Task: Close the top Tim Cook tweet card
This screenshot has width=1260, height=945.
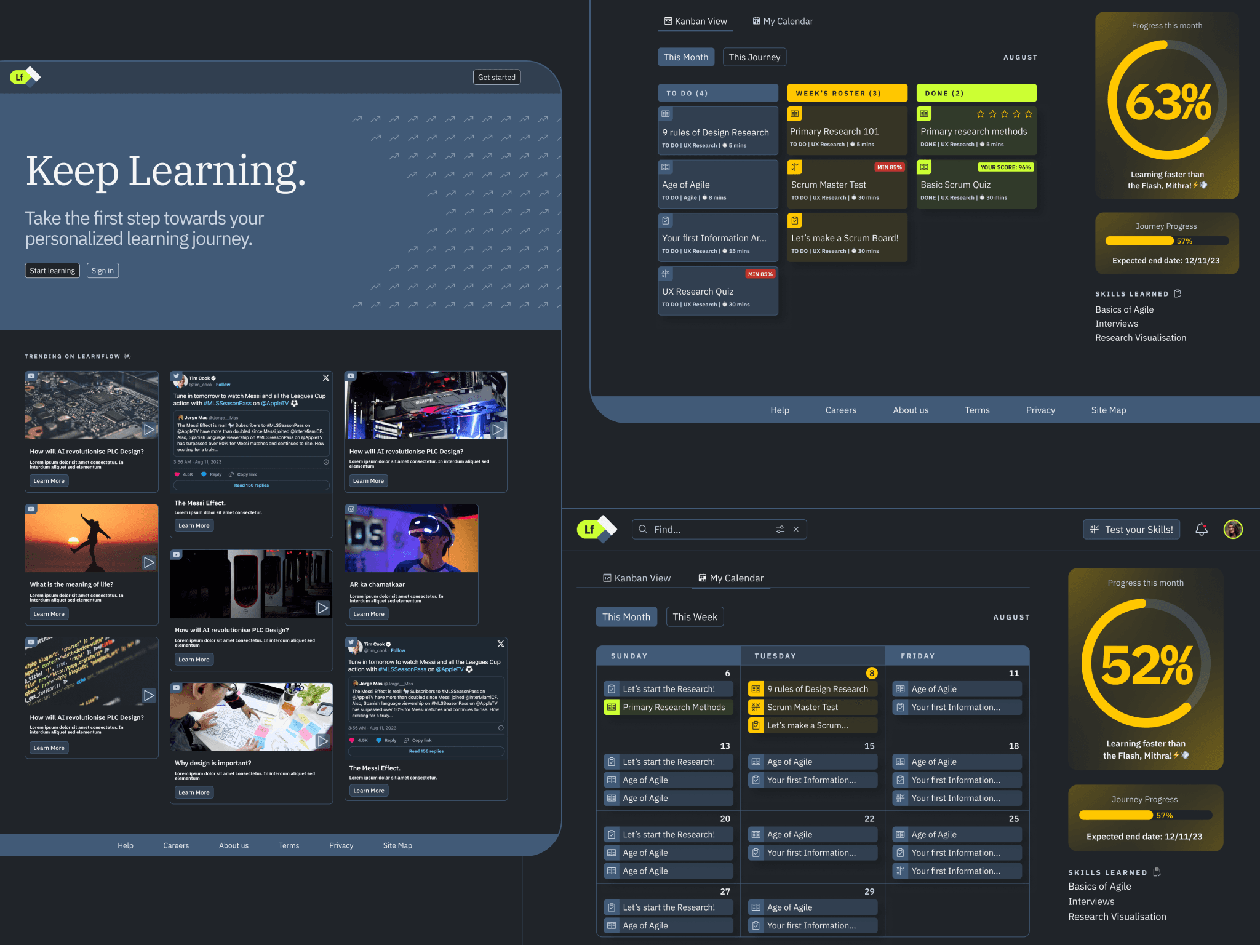Action: pos(326,378)
